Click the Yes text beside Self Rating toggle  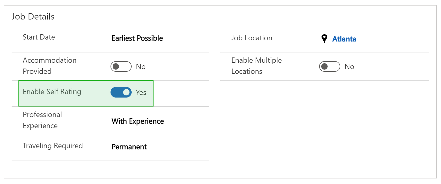click(141, 93)
